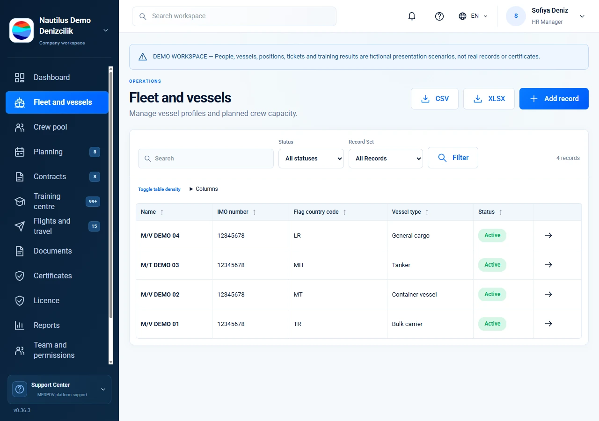Screen dimensions: 599x421
Task: Open row arrow for M/T DEMO 03
Action: point(548,265)
